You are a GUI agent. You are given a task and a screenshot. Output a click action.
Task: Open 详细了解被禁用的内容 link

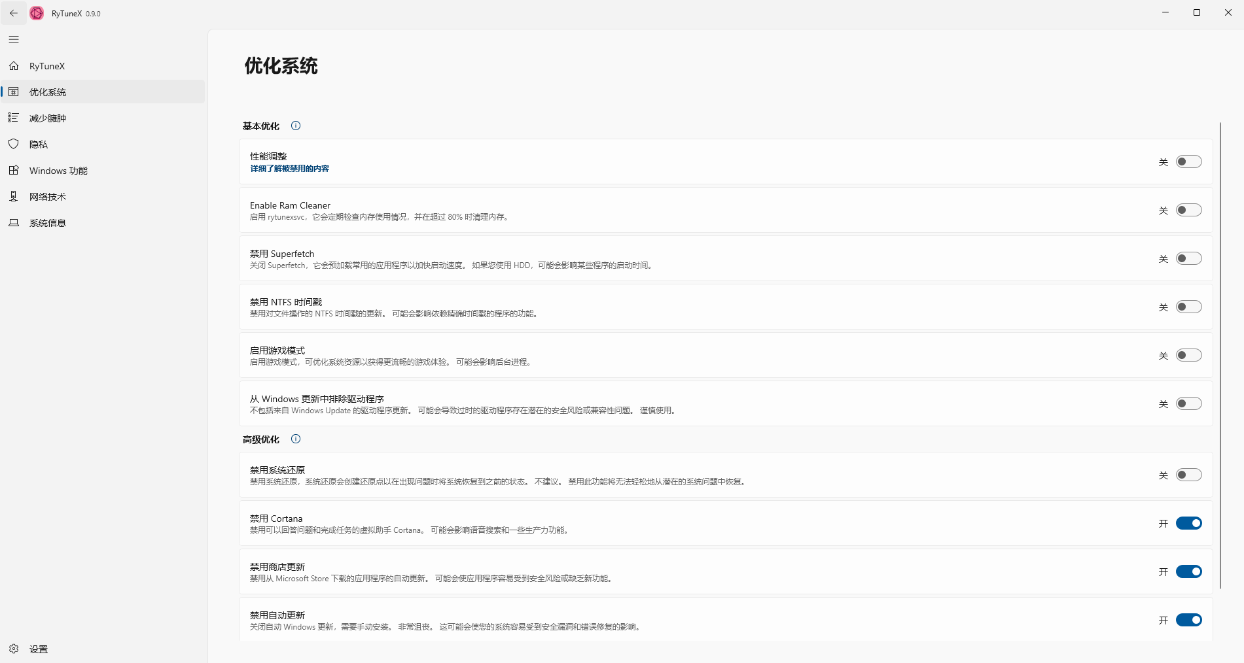tap(289, 169)
